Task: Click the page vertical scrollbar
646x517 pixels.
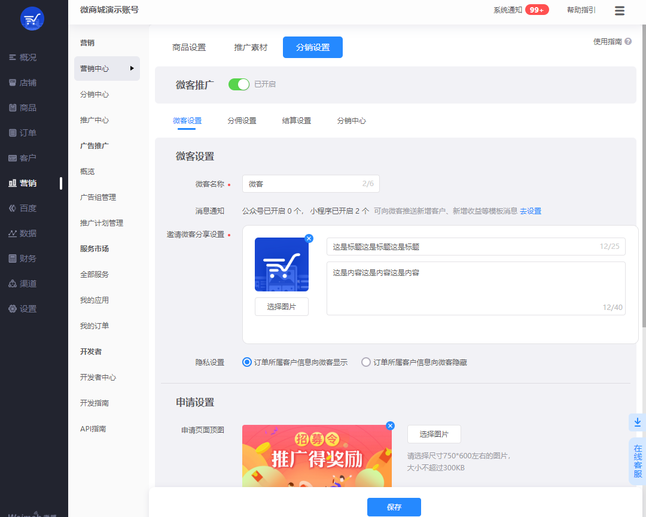Action: [x=644, y=180]
